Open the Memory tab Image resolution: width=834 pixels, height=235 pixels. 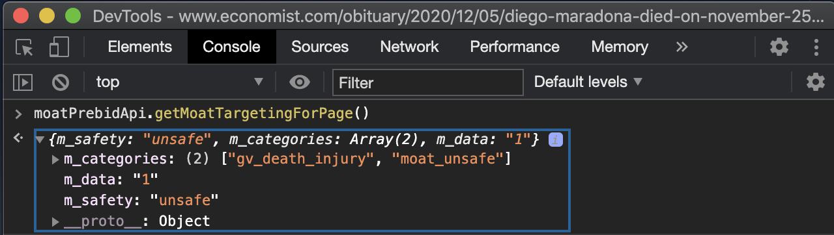click(x=620, y=47)
